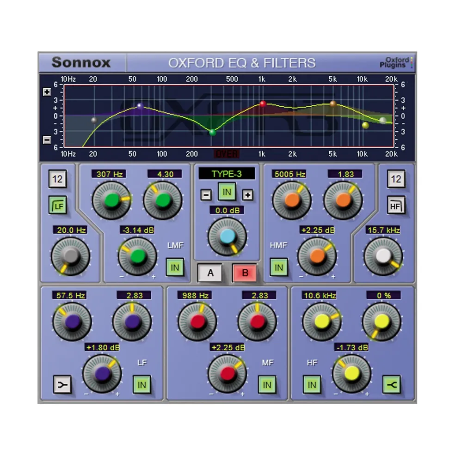This screenshot has width=455, height=455.
Task: Click the orange HMF Q knob
Action: [x=343, y=200]
